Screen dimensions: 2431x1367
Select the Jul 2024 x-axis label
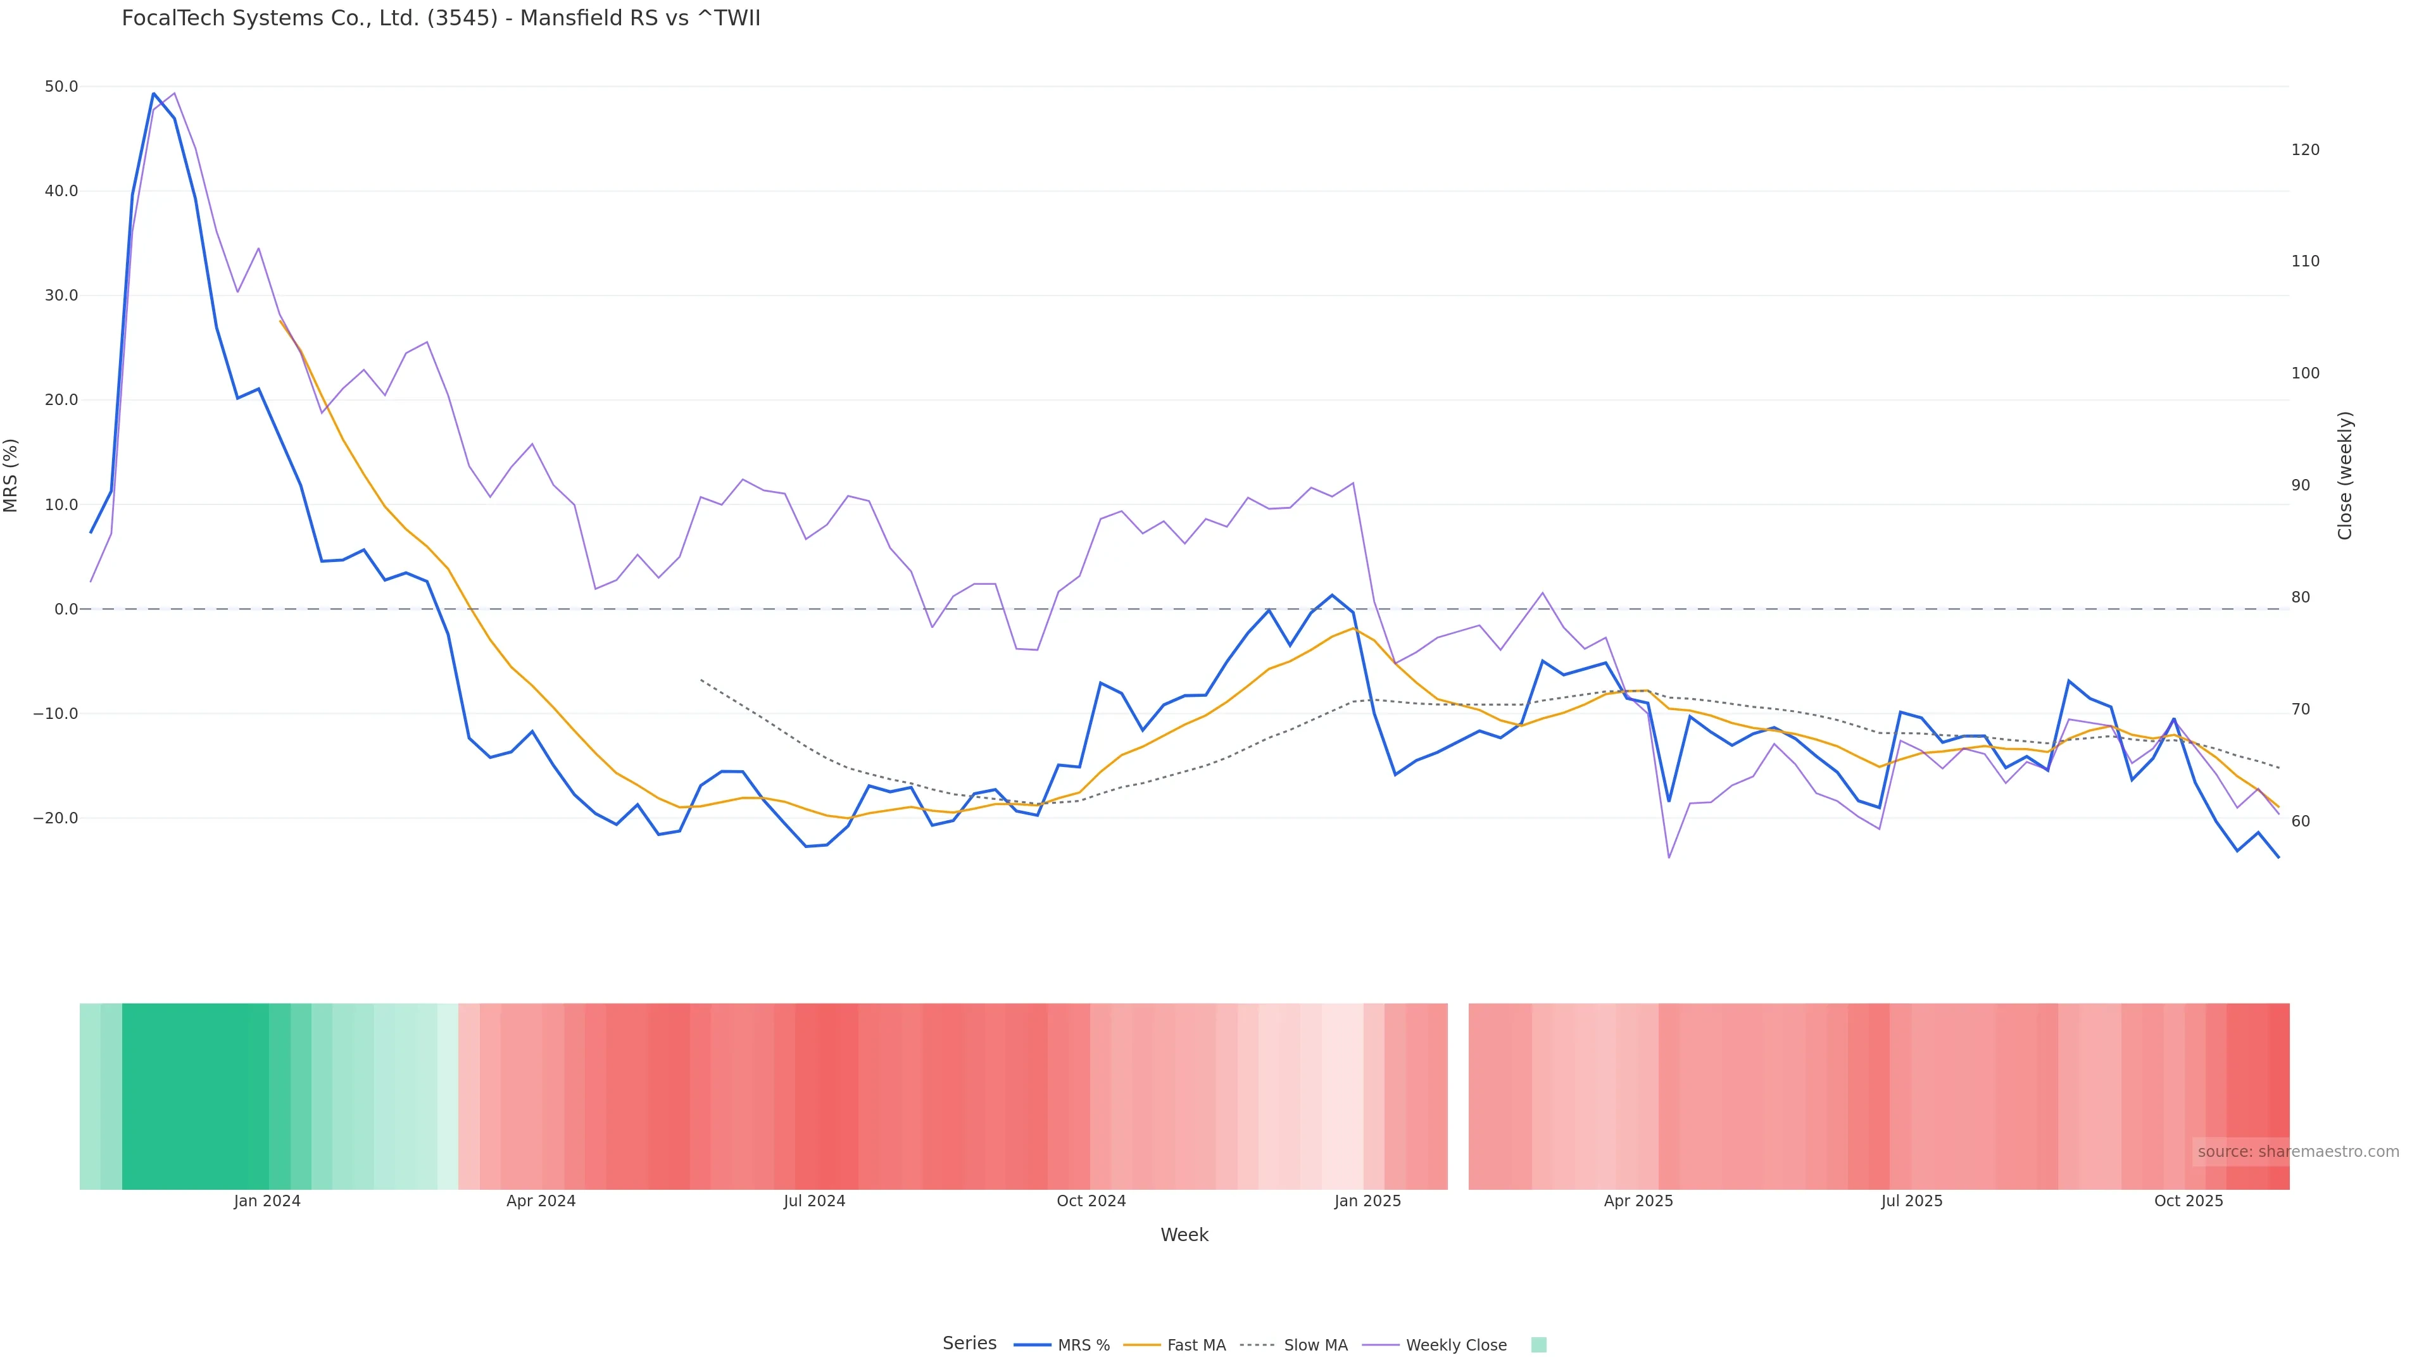(814, 1202)
